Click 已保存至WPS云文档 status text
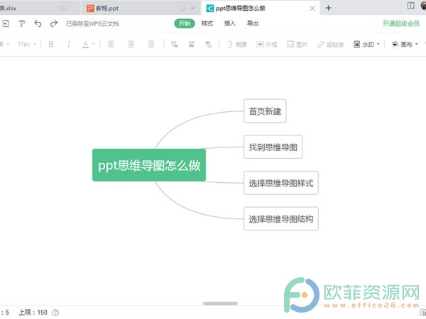426x319 pixels. tap(92, 24)
